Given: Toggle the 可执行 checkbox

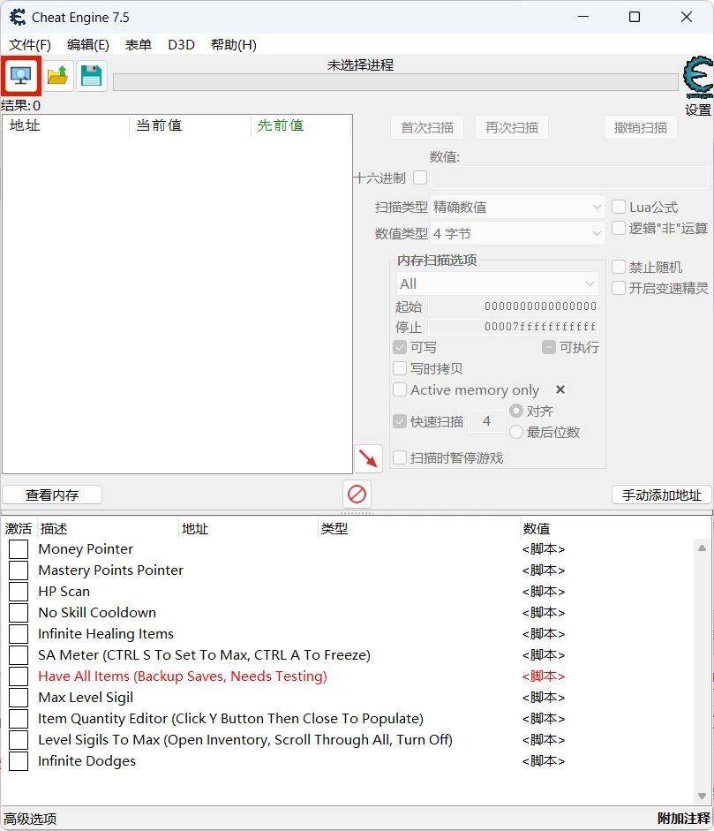Looking at the screenshot, I should (549, 348).
